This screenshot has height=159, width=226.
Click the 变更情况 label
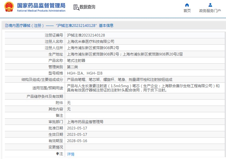[56, 147]
